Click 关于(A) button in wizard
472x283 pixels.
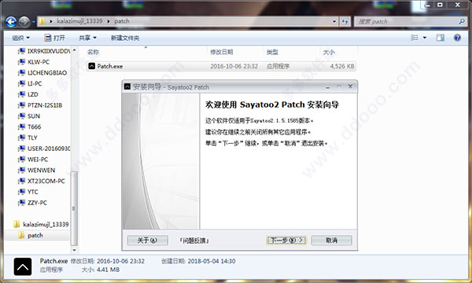click(147, 241)
